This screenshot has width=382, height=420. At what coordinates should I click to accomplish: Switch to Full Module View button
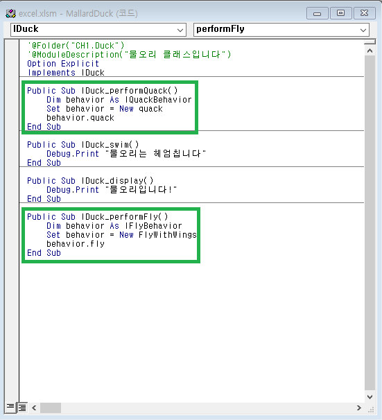click(22, 408)
